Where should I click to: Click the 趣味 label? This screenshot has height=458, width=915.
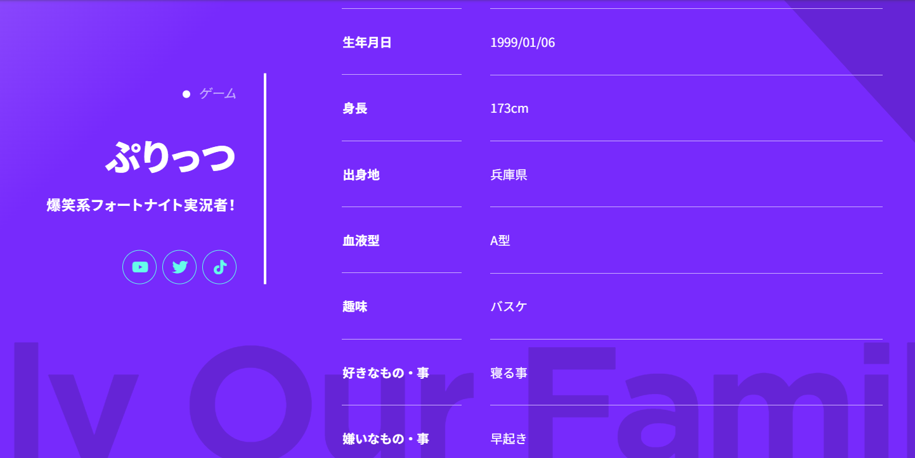pyautogui.click(x=355, y=307)
